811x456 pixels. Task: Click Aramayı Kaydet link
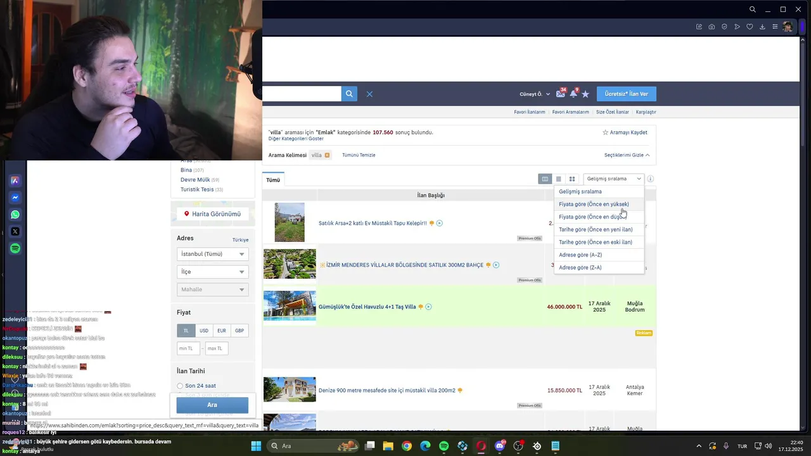pyautogui.click(x=625, y=132)
